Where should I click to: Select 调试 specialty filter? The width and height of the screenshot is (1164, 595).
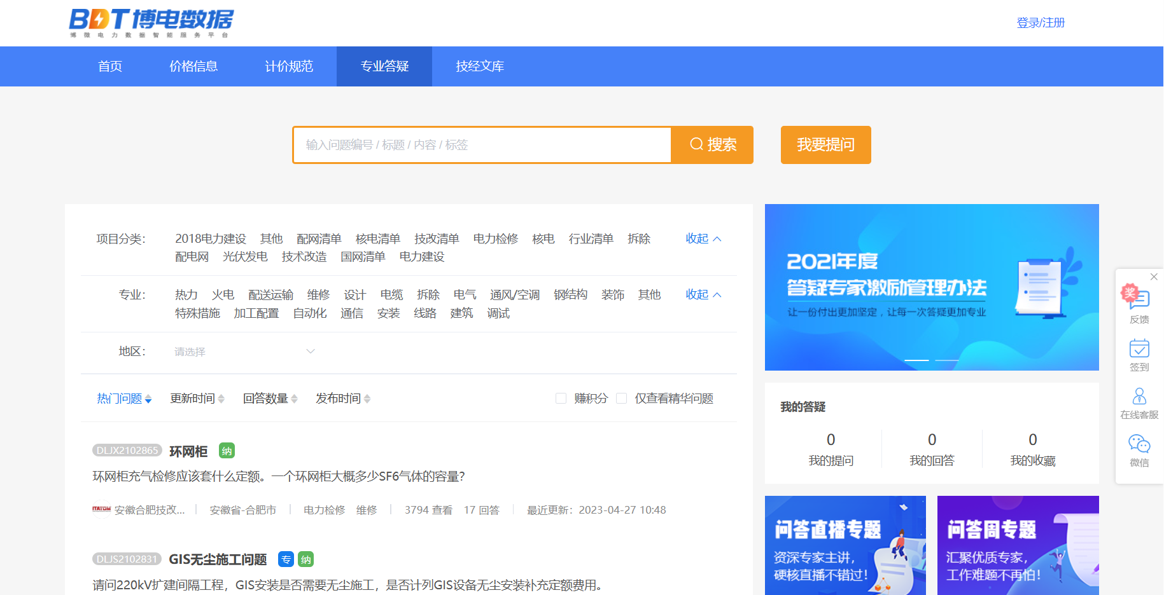498,313
